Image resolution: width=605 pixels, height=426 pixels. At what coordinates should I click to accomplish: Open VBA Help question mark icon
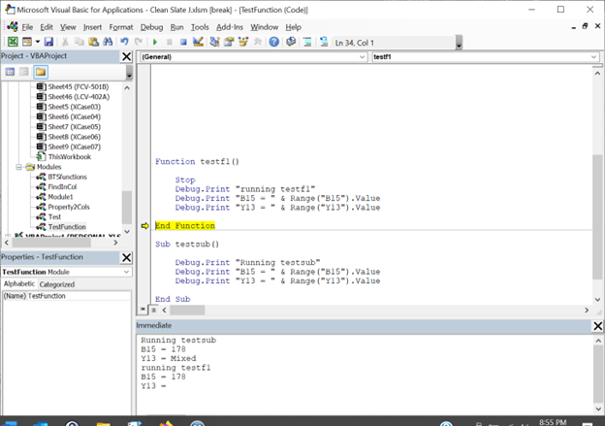(x=274, y=42)
